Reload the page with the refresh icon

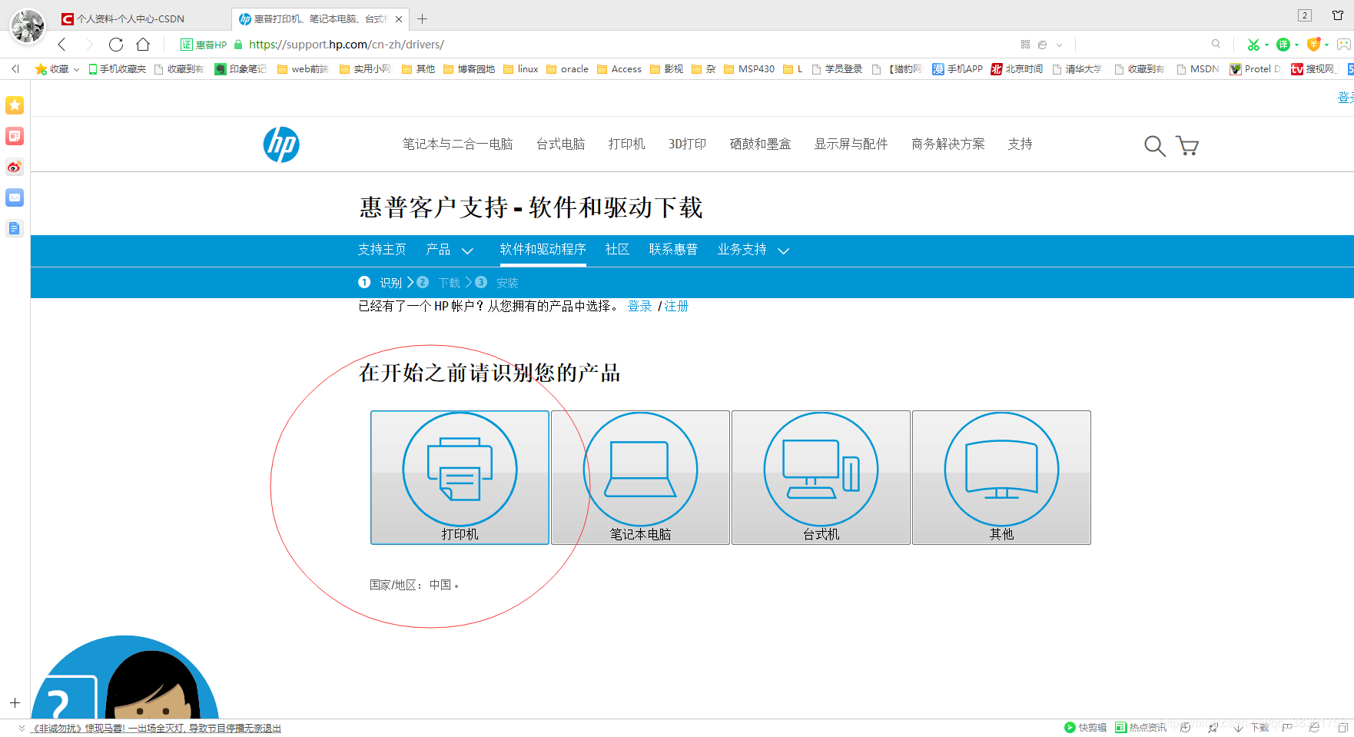[116, 45]
